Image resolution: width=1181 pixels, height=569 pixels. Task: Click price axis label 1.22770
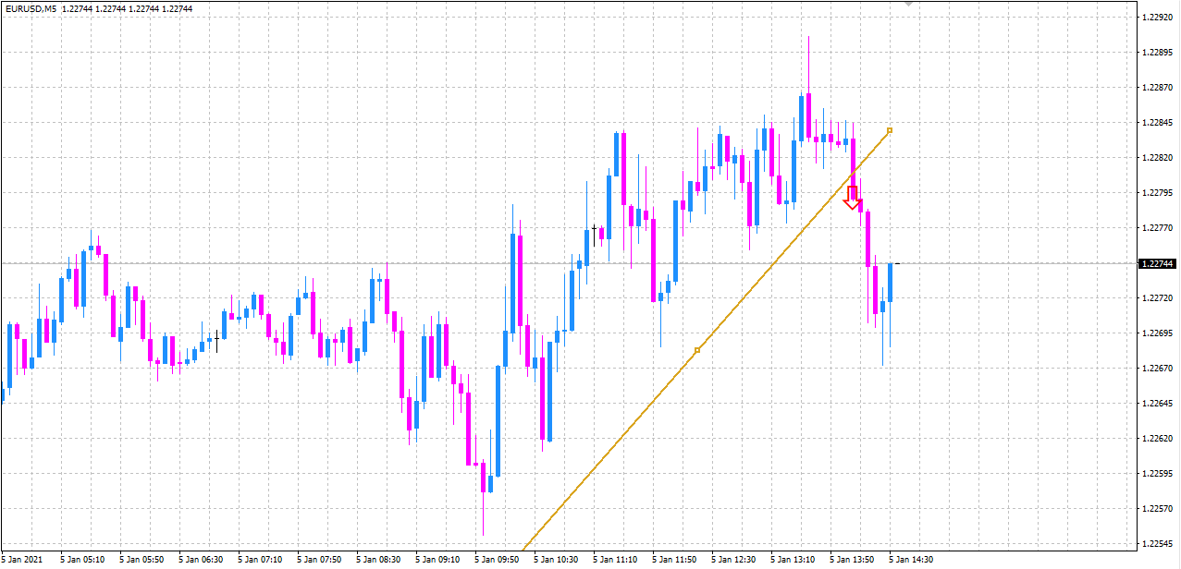pos(1158,228)
